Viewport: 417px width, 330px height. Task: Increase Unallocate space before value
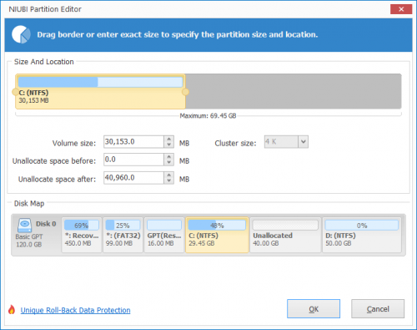coord(168,156)
